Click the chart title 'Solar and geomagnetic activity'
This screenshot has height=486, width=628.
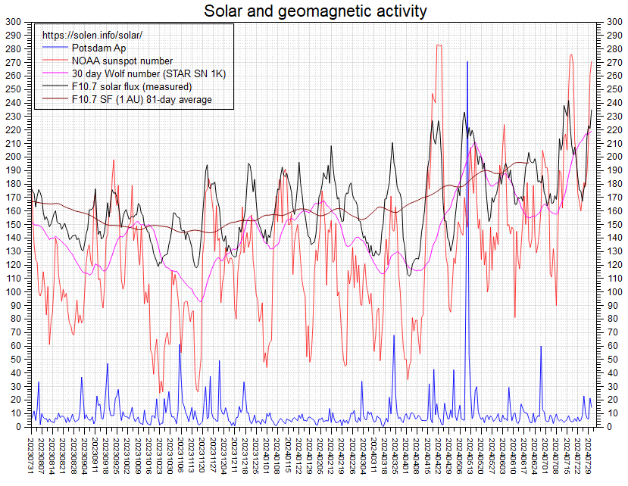[x=315, y=11]
